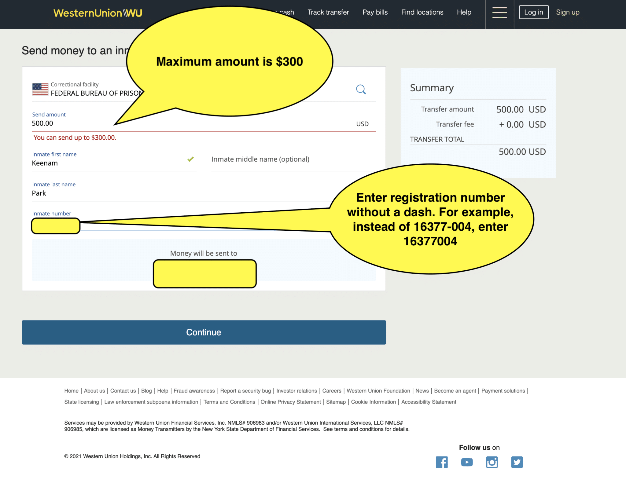This screenshot has width=626, height=494.
Task: Click the 'Money will be sent to' text
Action: pos(204,253)
